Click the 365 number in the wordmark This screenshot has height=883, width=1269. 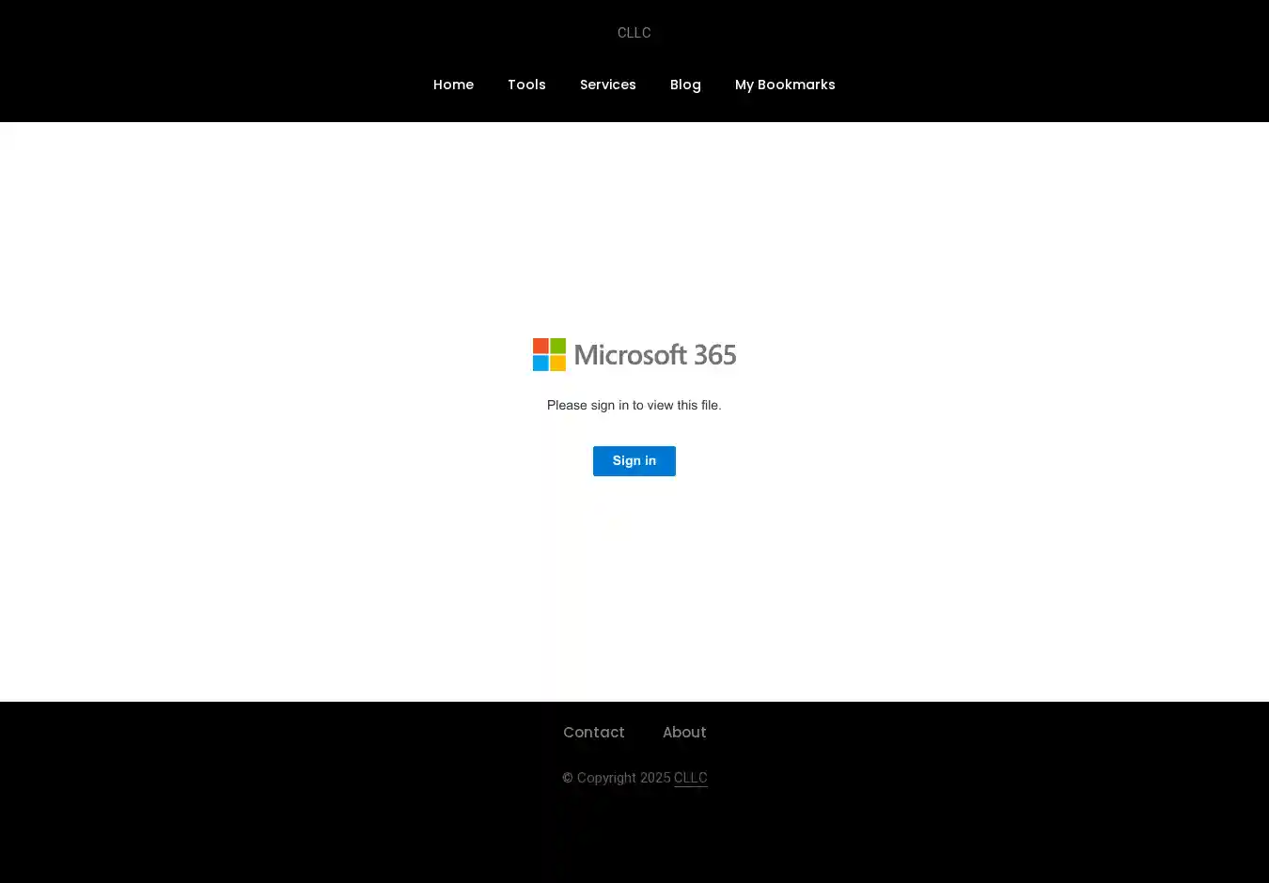(x=715, y=355)
